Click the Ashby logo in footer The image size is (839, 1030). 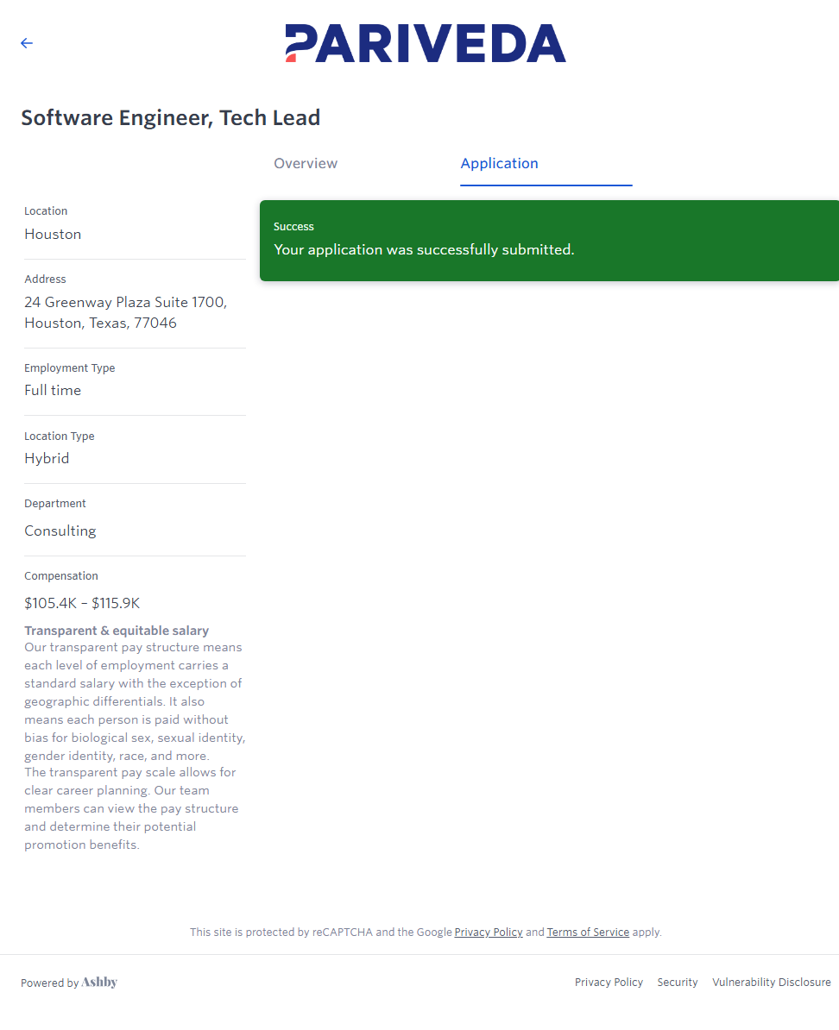99,983
